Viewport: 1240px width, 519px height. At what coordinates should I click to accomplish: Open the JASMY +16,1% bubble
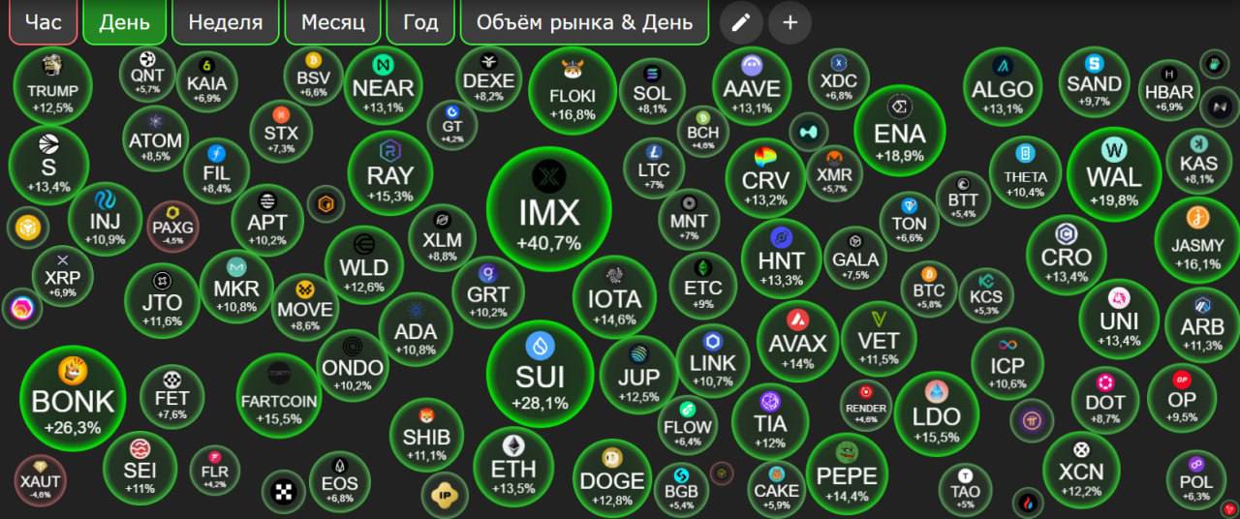[1197, 240]
